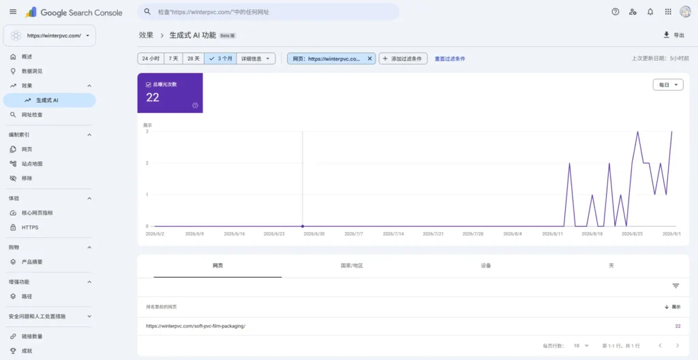This screenshot has width=698, height=360.
Task: Open the winterpvc.com property selector
Action: coord(49,35)
